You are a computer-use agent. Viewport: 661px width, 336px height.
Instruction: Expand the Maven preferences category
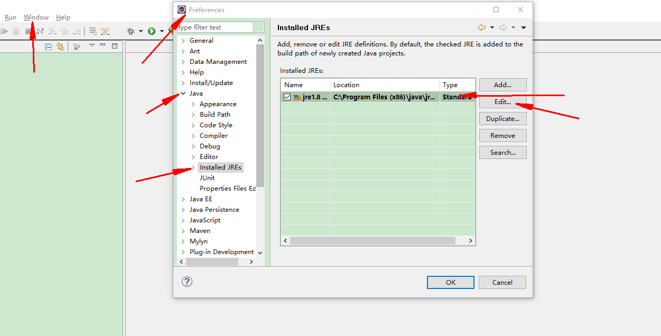[x=183, y=230]
